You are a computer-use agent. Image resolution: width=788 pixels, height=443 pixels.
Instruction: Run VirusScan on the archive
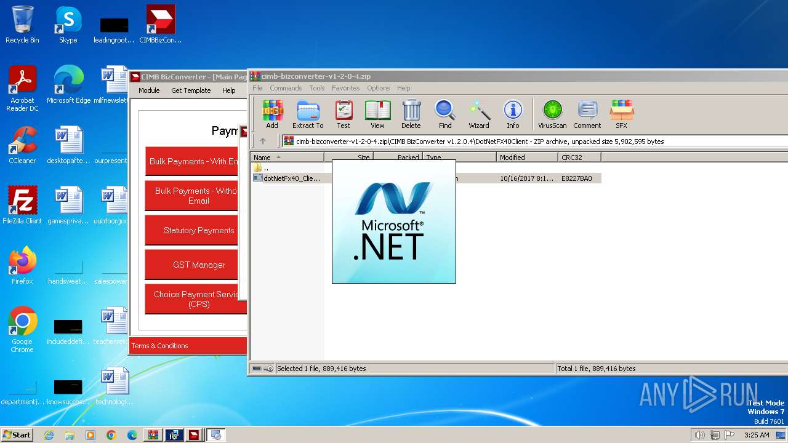pyautogui.click(x=552, y=114)
